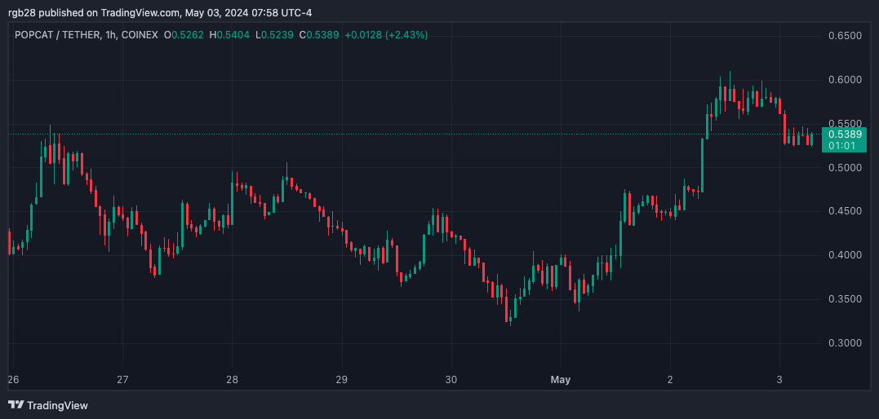The image size is (879, 419).
Task: Click the TradingView logo icon
Action: (16, 405)
